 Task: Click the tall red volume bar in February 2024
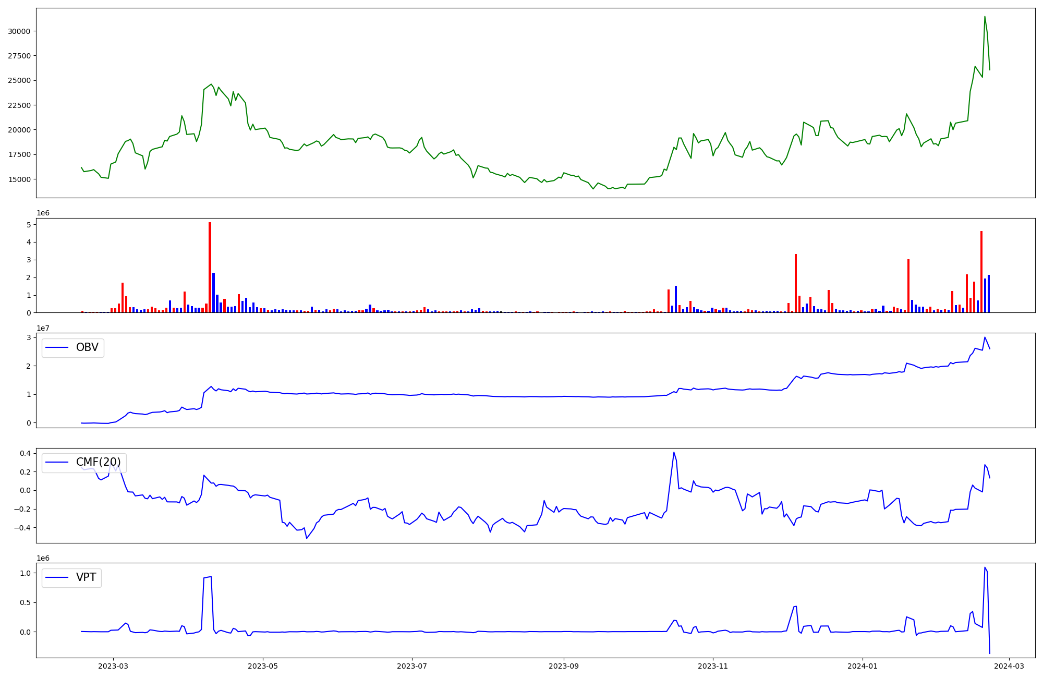[981, 272]
